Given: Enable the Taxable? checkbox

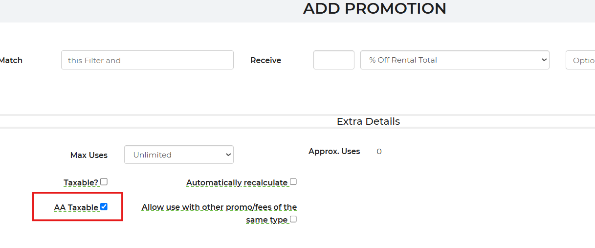Looking at the screenshot, I should click(x=104, y=182).
